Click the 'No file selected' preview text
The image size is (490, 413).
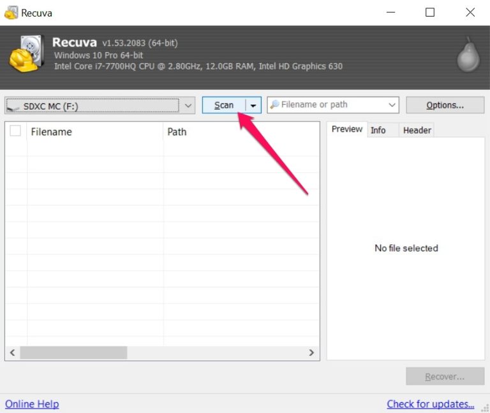click(x=406, y=248)
